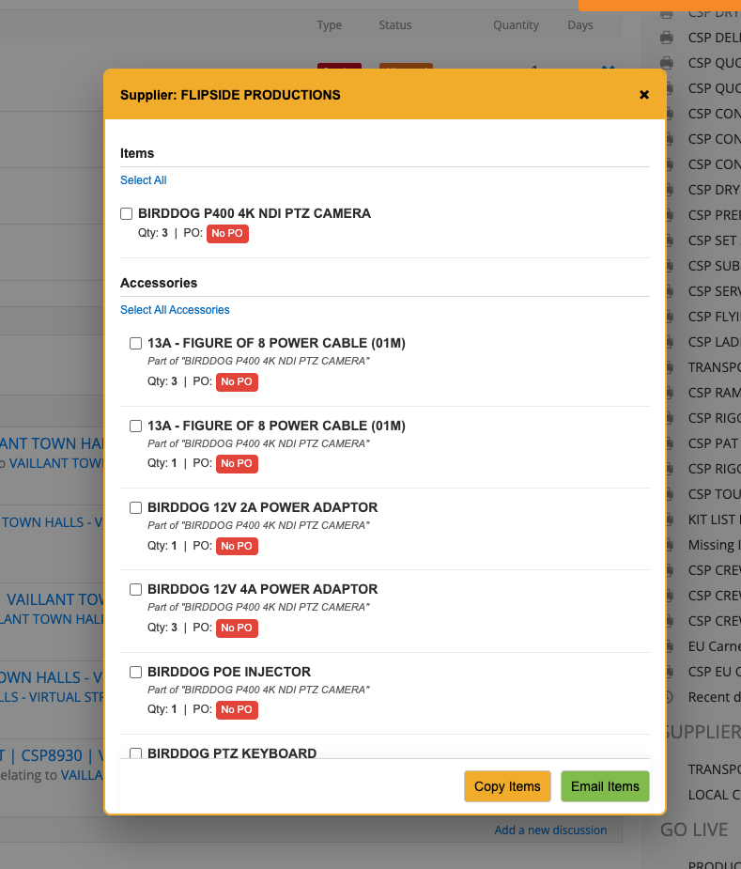Click the GO LIVE section heading
The height and width of the screenshot is (869, 741).
[694, 830]
